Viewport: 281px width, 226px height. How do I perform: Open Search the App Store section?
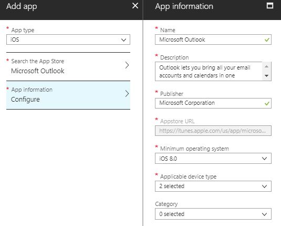click(68, 66)
